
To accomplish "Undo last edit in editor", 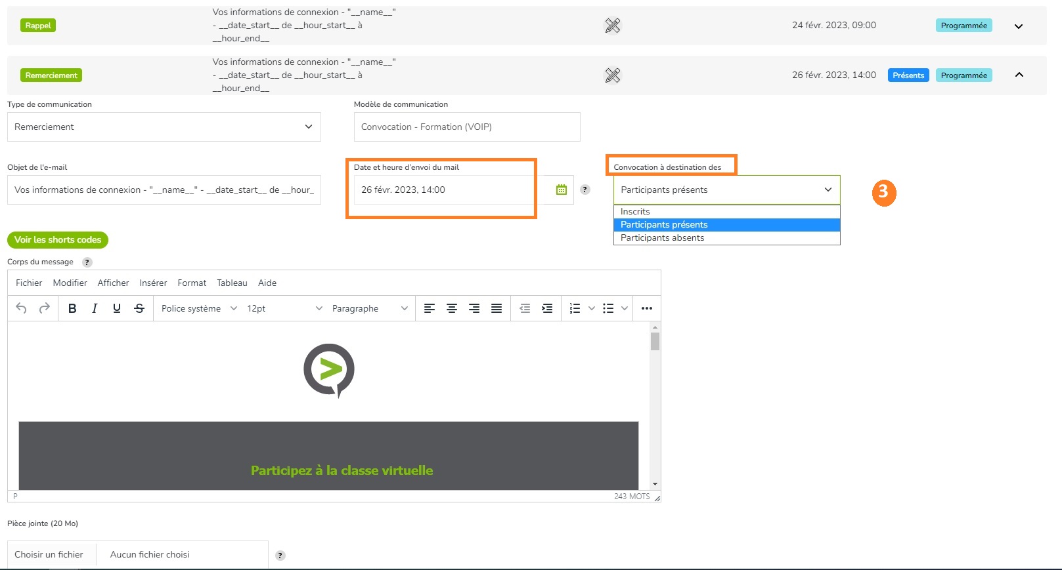I will pyautogui.click(x=22, y=308).
